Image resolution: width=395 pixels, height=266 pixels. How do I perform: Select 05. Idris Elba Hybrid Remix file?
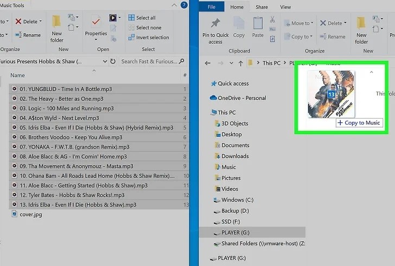[99, 127]
